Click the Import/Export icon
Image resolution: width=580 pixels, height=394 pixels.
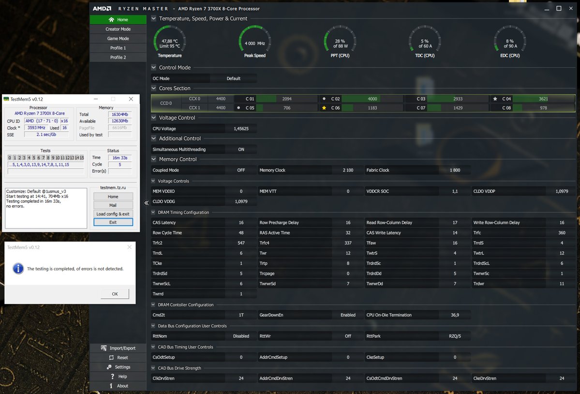[104, 348]
